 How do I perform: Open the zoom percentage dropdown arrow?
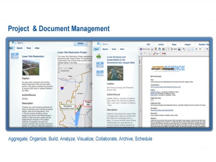pyautogui.click(x=205, y=49)
